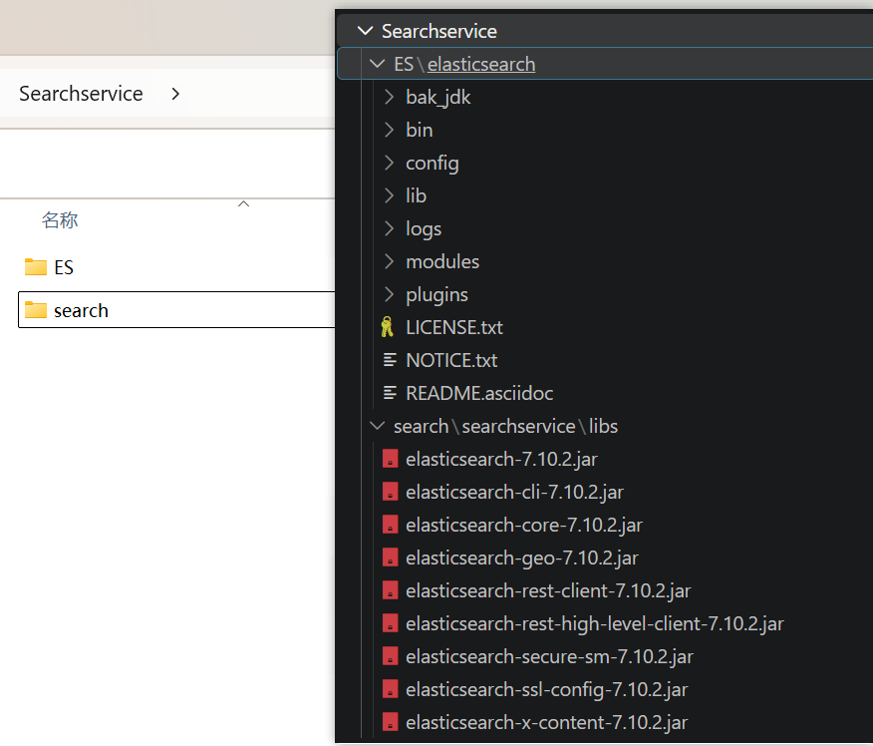Click the file icon beside README.asciidoc

point(390,393)
